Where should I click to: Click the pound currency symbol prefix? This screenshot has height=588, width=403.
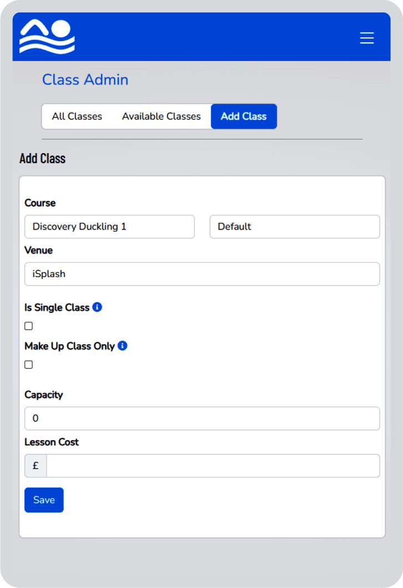click(x=35, y=466)
